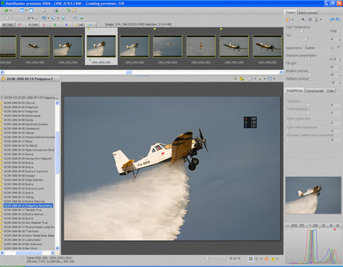Adjust the Color Temperature slider
The height and width of the screenshot is (267, 343).
(302, 31)
